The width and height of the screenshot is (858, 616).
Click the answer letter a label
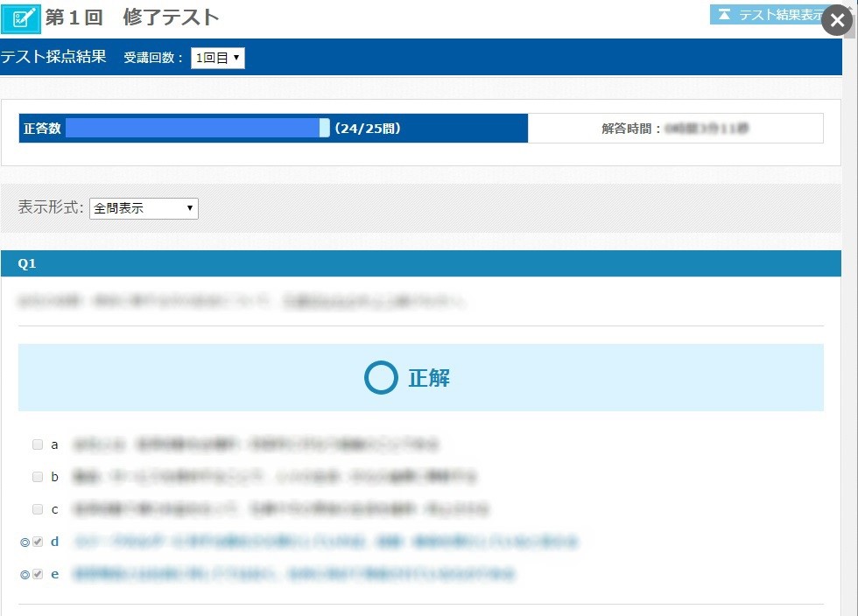[54, 444]
